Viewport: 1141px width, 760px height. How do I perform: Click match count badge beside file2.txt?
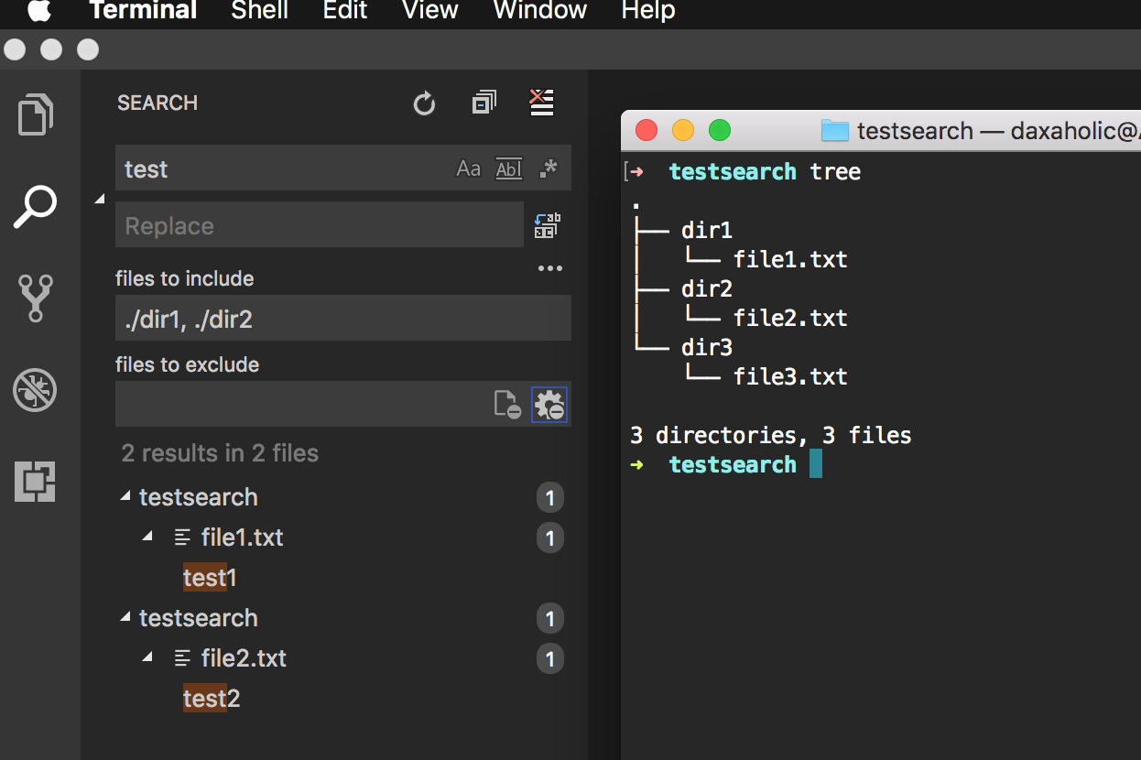[x=550, y=659]
